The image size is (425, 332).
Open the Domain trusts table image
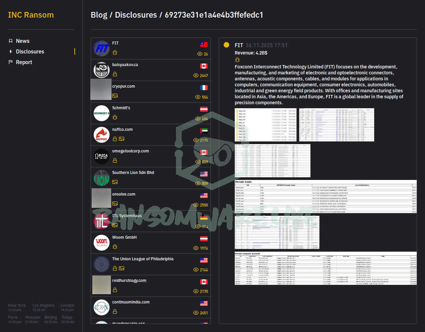point(325,197)
